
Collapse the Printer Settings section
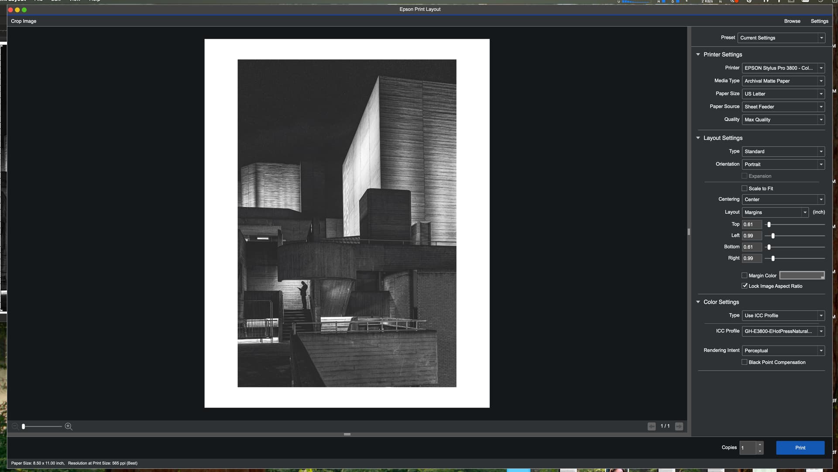(x=698, y=55)
